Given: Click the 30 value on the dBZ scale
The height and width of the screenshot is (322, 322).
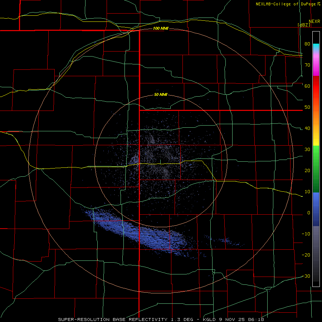Looking at the screenshot, I should (307, 150).
